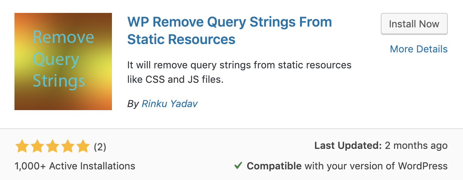
Task: Click the word "Strings" in plugin icon
Action: point(59,81)
